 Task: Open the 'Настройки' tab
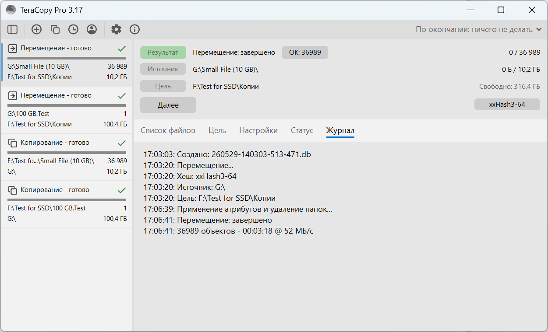coord(258,130)
